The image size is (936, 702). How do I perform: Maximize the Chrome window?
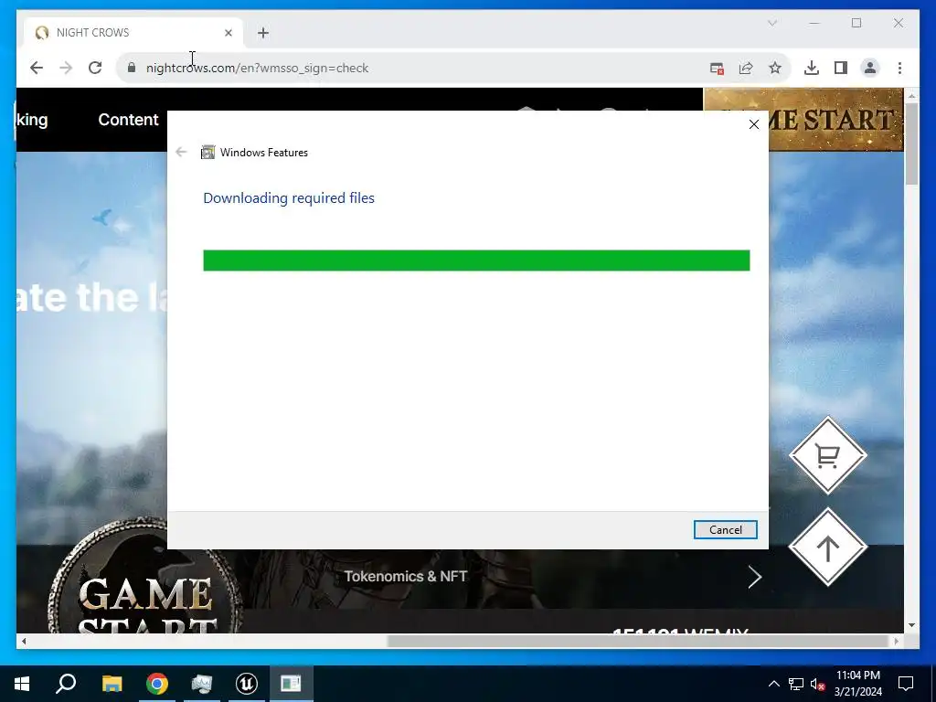[x=856, y=23]
